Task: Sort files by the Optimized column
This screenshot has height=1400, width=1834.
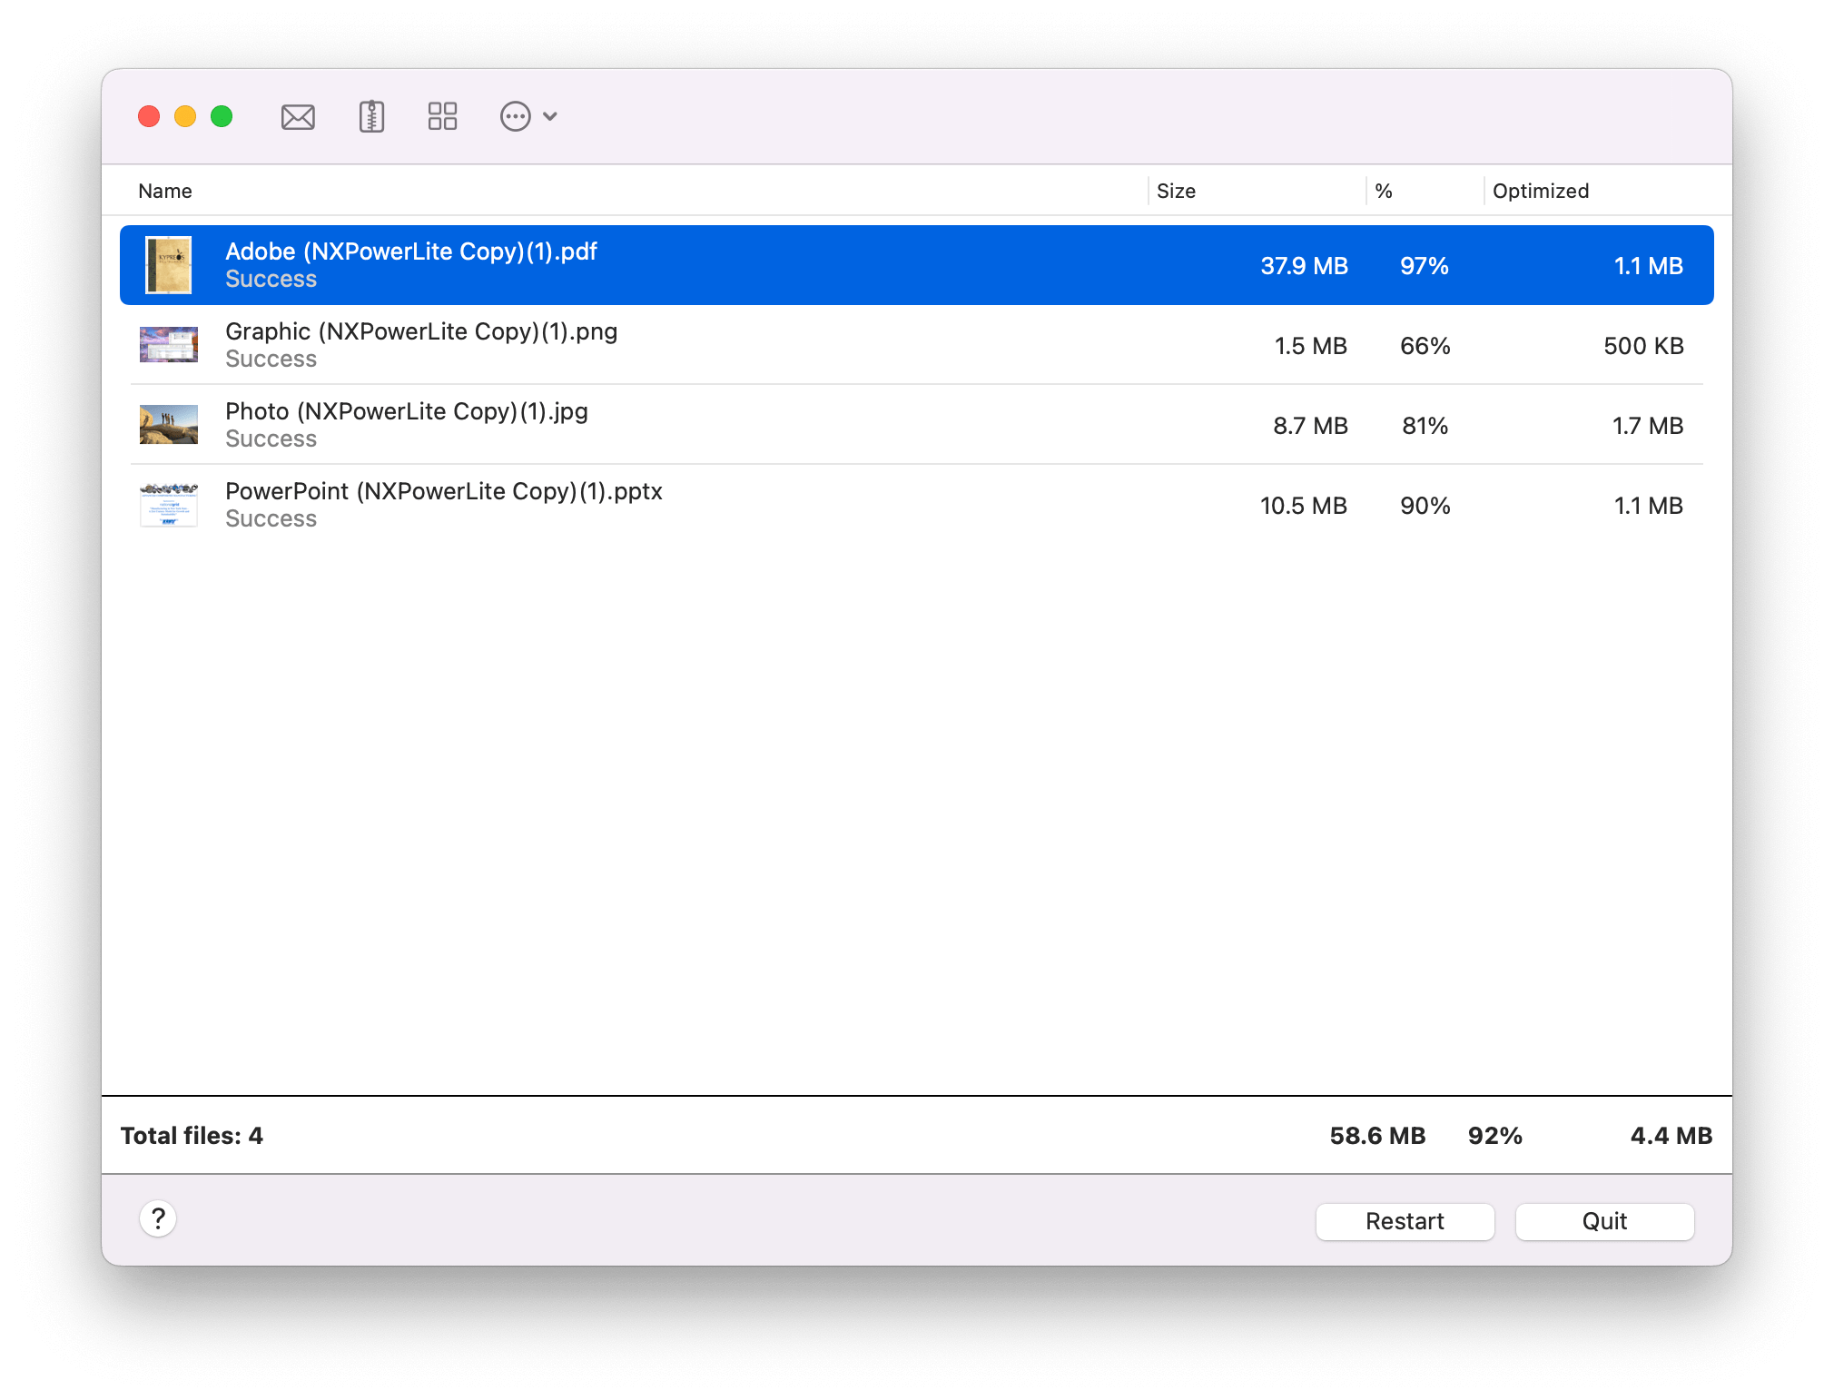Action: click(x=1540, y=191)
